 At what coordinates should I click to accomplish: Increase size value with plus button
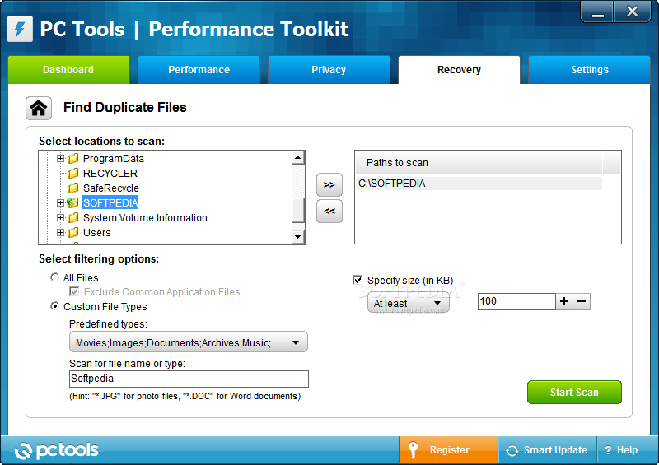tap(564, 301)
